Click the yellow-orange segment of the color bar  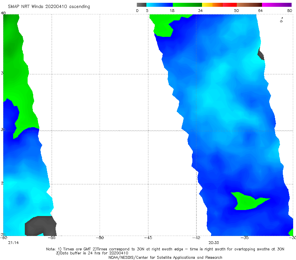pos(212,5)
